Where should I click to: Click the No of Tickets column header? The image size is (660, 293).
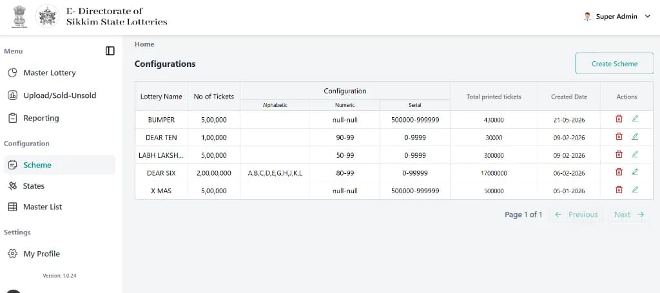(214, 97)
